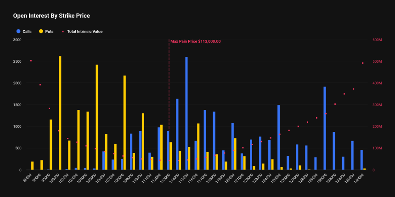This screenshot has width=395, height=197.
Task: Select the blue Calls bar at 125000 strike
Action: tap(278, 137)
